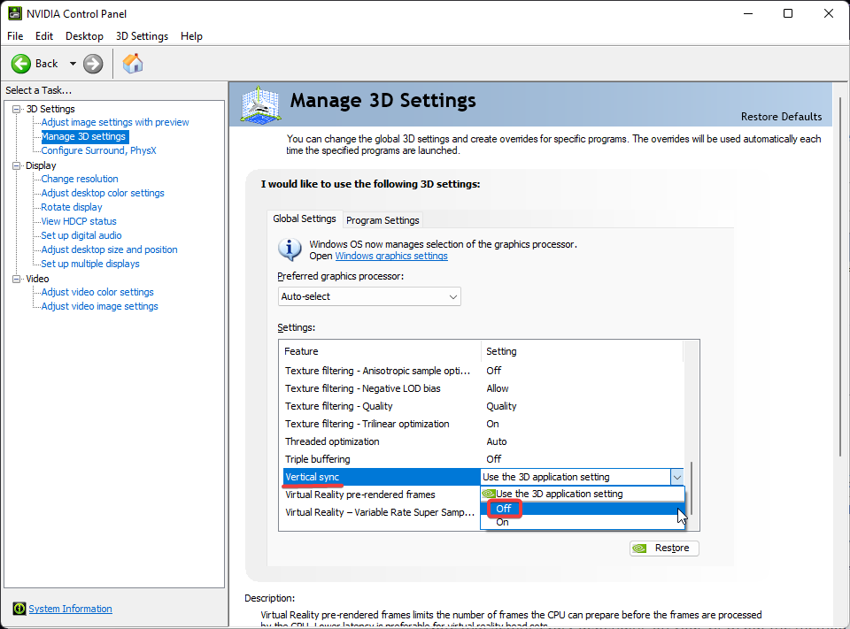Select the Texture filtering - Quality row
Screen dimensions: 850x629
pyautogui.click(x=483, y=406)
